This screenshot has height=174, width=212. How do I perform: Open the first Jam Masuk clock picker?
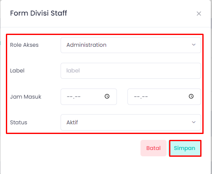point(107,96)
